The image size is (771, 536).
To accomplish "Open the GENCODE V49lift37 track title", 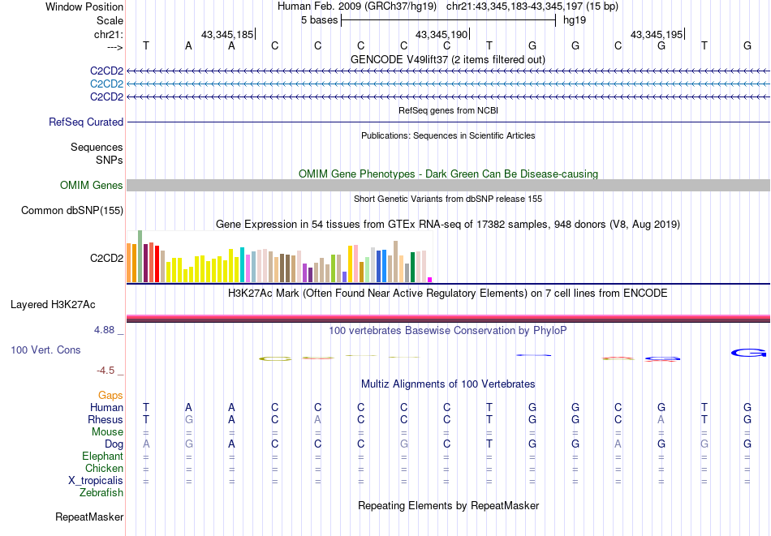I will click(448, 59).
